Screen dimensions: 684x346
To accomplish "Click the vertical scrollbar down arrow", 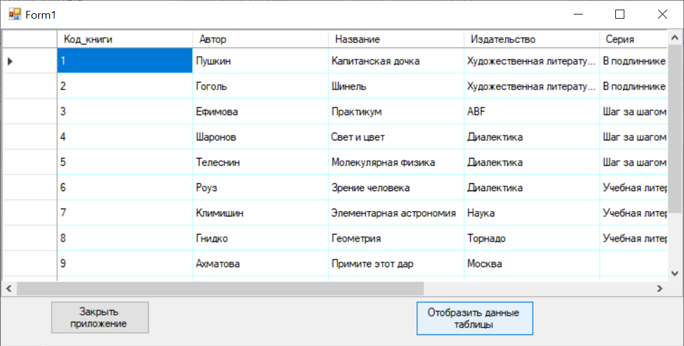I will coord(674,273).
